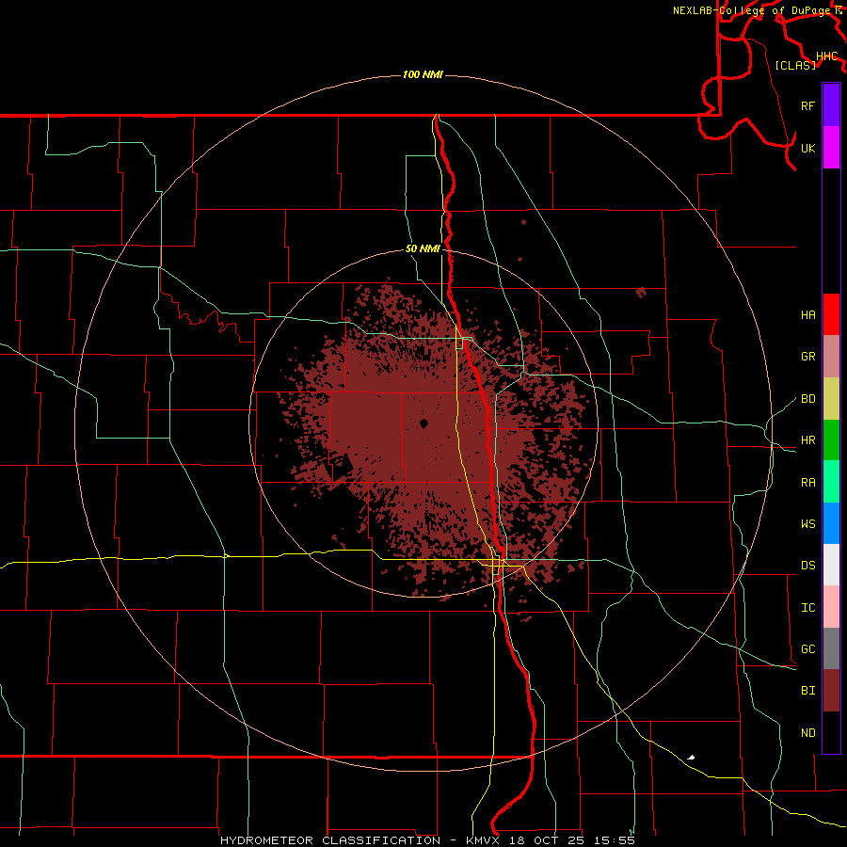Select the IC ice crystals pink swatch

point(831,607)
